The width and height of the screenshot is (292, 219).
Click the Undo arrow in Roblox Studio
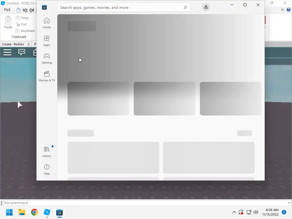point(25,10)
